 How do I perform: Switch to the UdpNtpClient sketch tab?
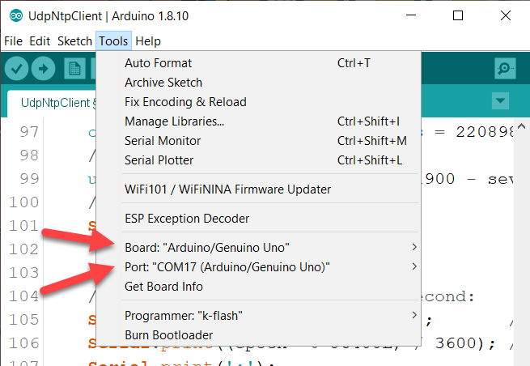(51, 103)
